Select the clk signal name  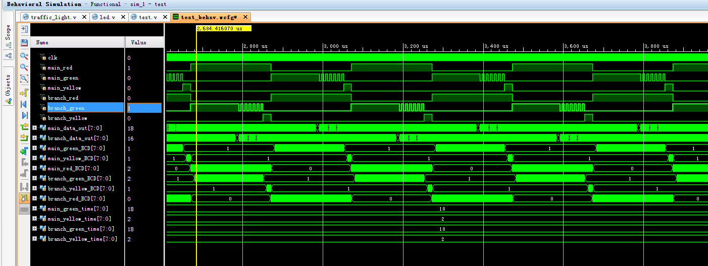click(x=53, y=57)
